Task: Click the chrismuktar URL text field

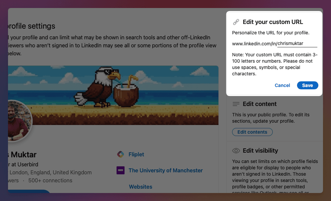Action: (296, 43)
